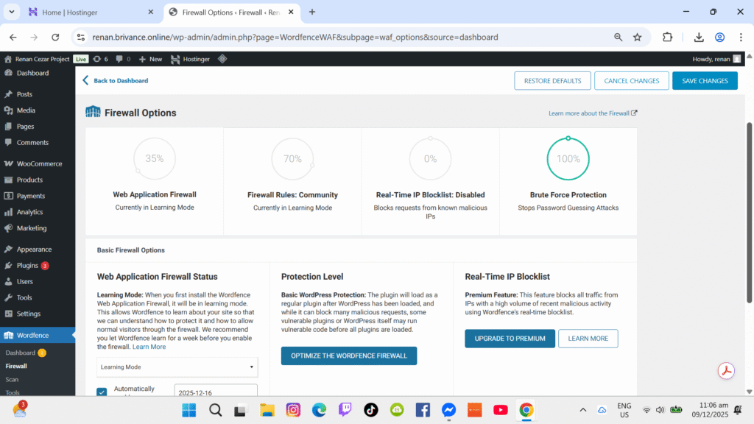
Task: Open the WooCommerce sidebar menu
Action: pos(39,163)
